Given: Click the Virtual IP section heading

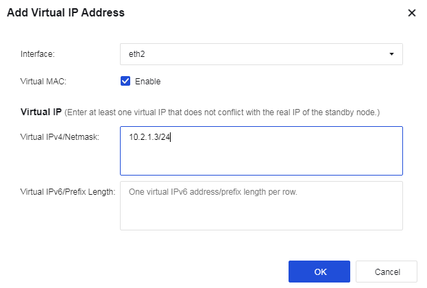Looking at the screenshot, I should coord(41,111).
